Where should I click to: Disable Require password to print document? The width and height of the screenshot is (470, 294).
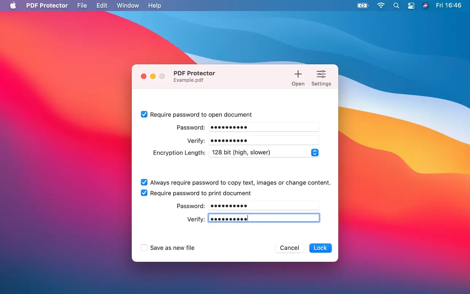[144, 193]
